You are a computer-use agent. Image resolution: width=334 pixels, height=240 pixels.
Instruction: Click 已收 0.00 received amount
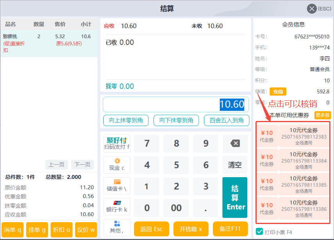tap(120, 42)
